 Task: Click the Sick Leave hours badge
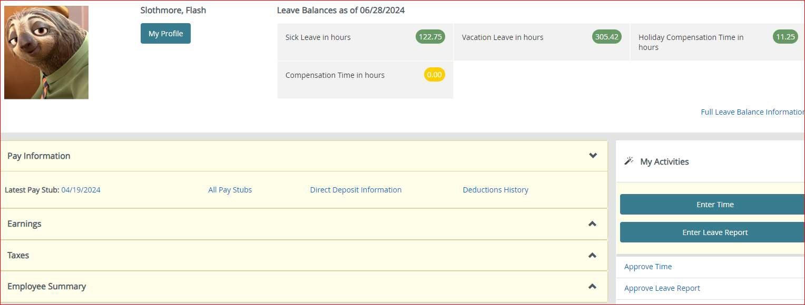[x=430, y=37]
